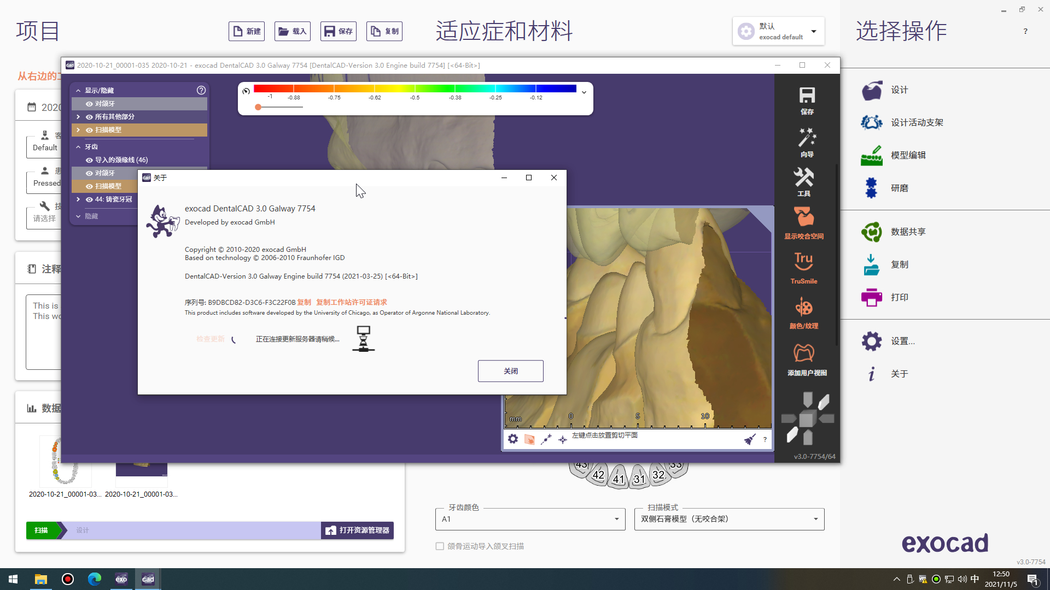Click 检查更新 link
This screenshot has height=590, width=1050.
[211, 339]
